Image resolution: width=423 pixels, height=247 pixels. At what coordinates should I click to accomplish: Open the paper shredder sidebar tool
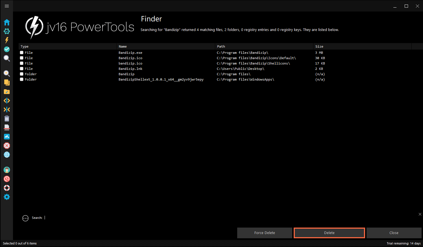pyautogui.click(x=7, y=128)
